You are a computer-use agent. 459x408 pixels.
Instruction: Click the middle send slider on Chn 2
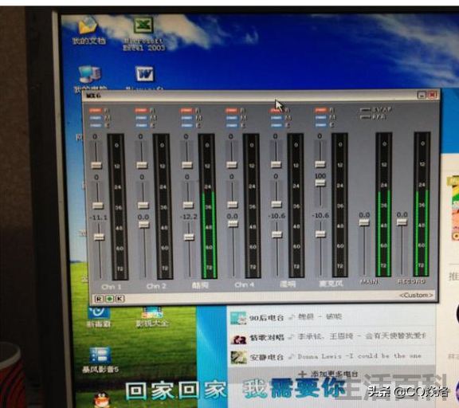pos(143,205)
